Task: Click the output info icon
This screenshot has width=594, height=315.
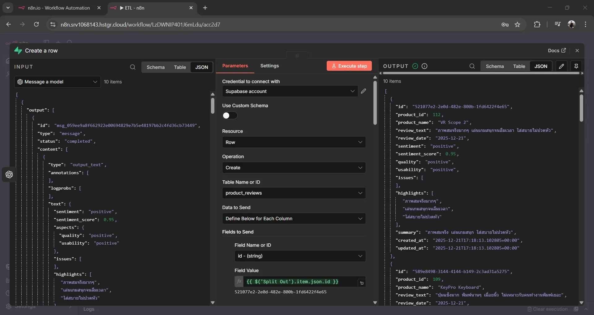Action: click(x=424, y=66)
